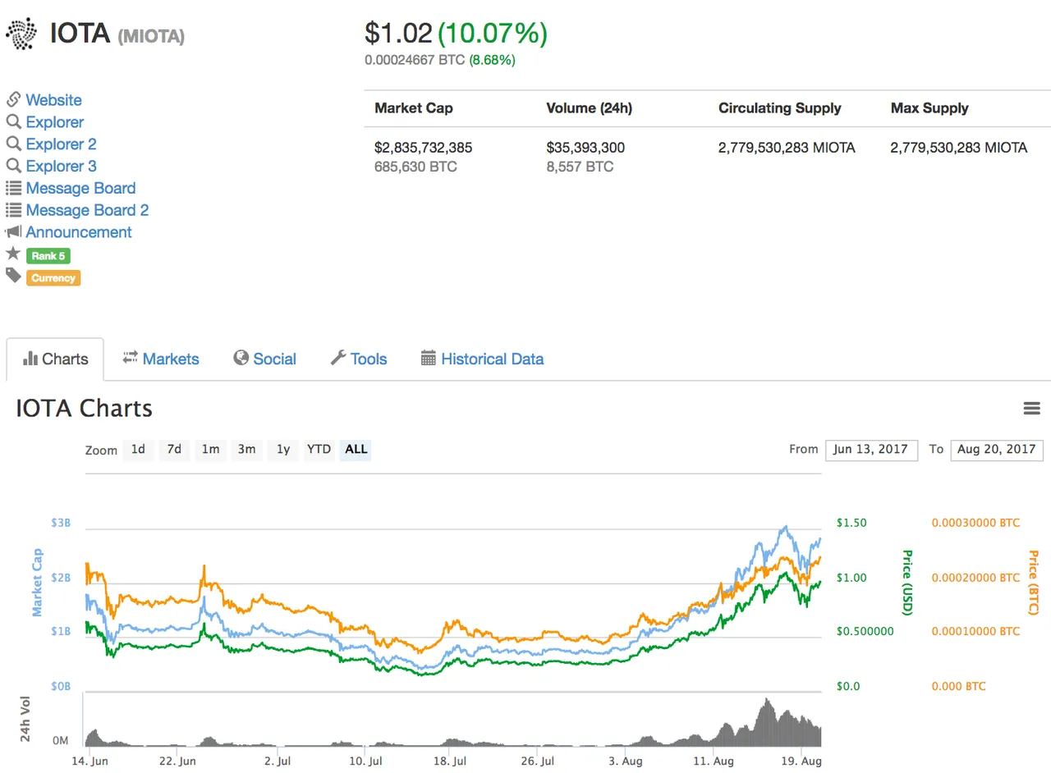
Task: Click the IOTA logo icon
Action: [x=23, y=34]
